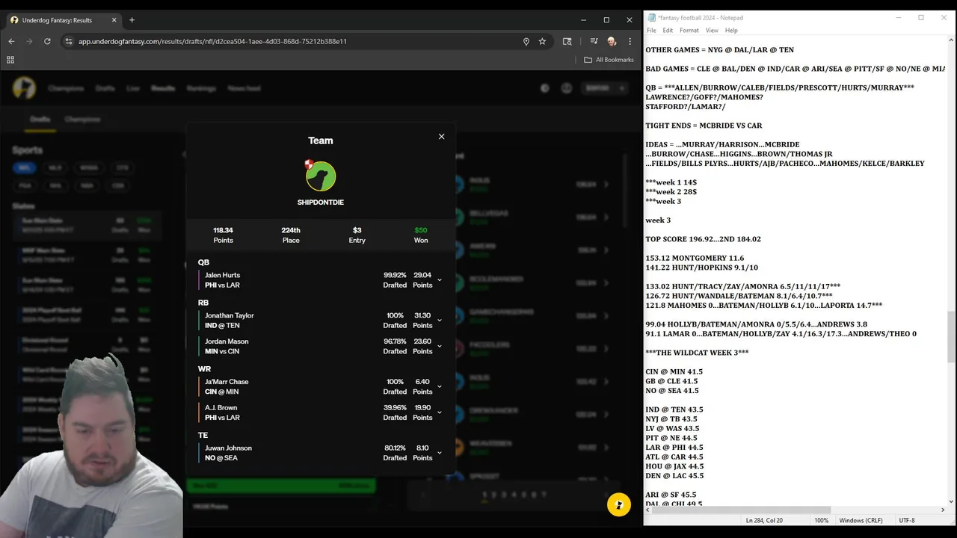Select the Underdog Fantasy: Results browser tab

coord(64,20)
